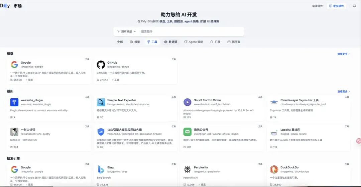
Task: Open the weaviate_plugin title
Action: [x=32, y=100]
